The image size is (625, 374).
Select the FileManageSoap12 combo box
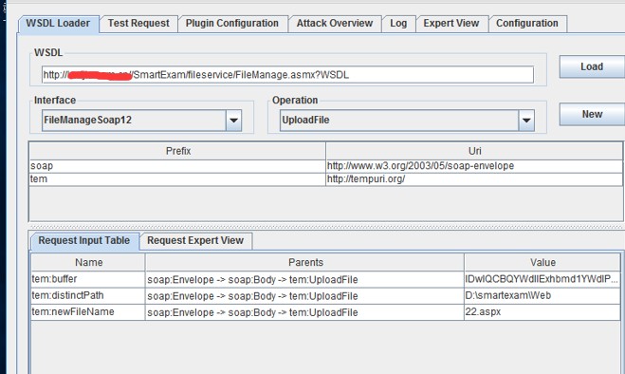[141, 121]
